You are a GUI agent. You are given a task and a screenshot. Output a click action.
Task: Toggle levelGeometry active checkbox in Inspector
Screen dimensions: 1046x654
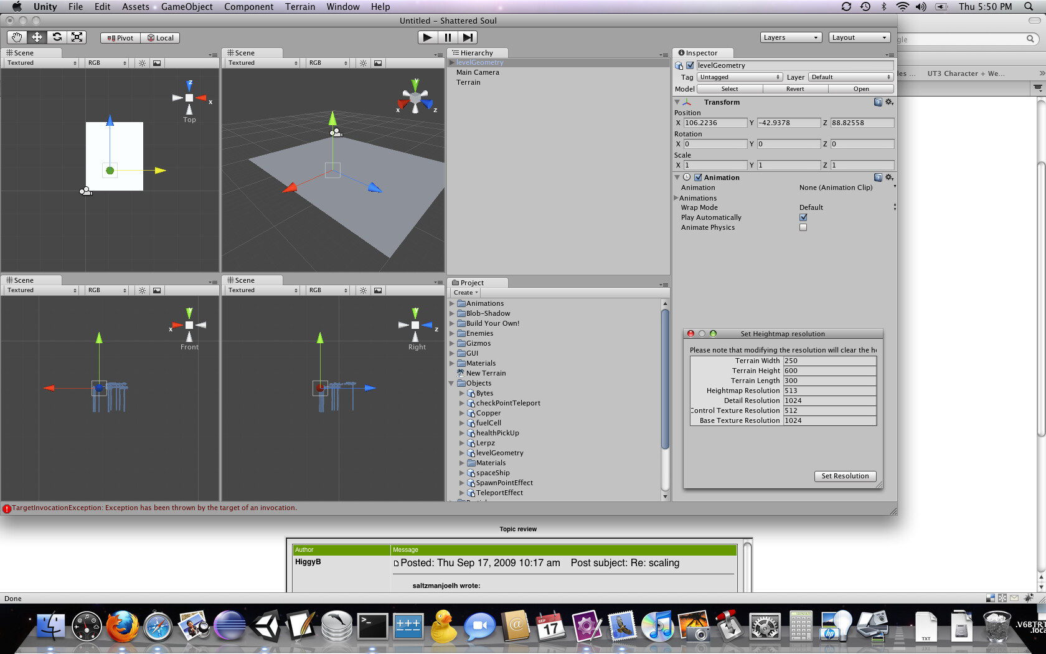(x=690, y=65)
